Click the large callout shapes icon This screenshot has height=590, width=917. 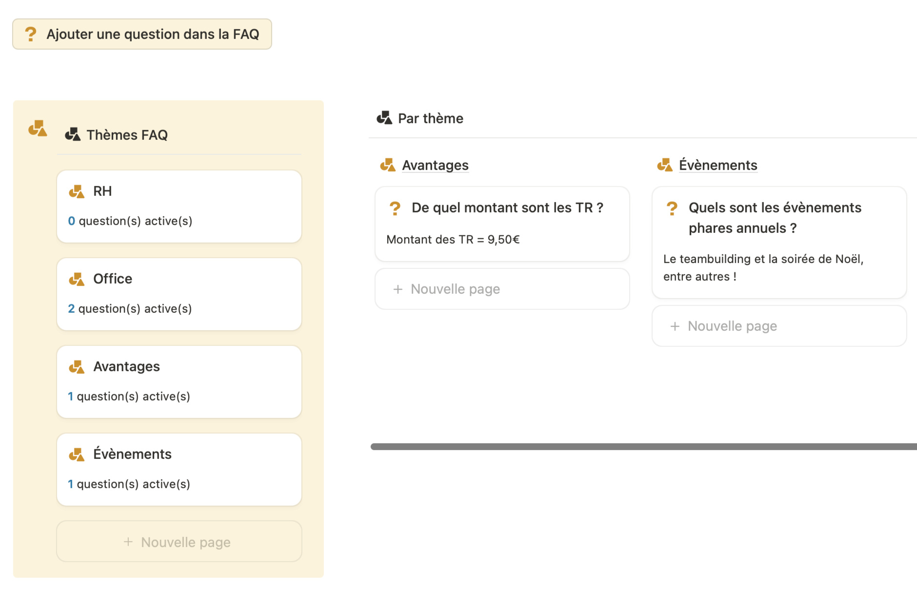(x=38, y=129)
